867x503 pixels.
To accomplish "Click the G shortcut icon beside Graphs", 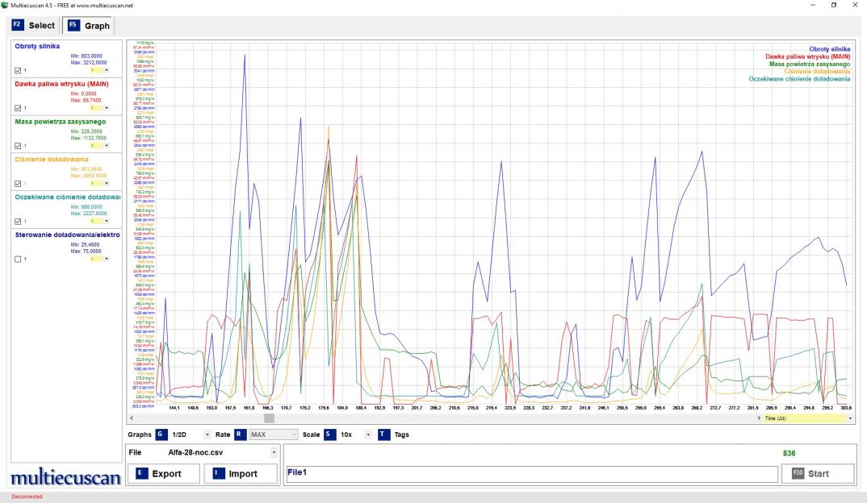I will [x=161, y=434].
